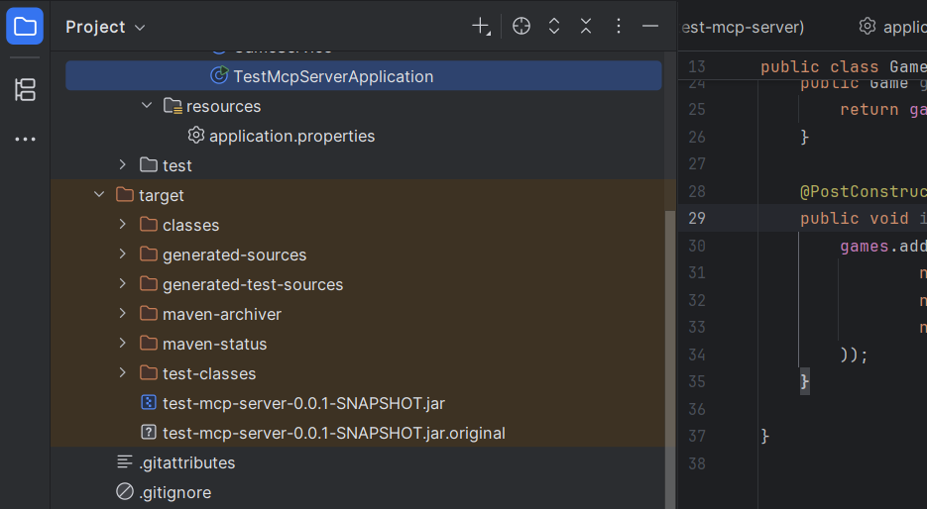Switch to the application properties editor tab
Image resolution: width=927 pixels, height=509 pixels.
pyautogui.click(x=892, y=27)
